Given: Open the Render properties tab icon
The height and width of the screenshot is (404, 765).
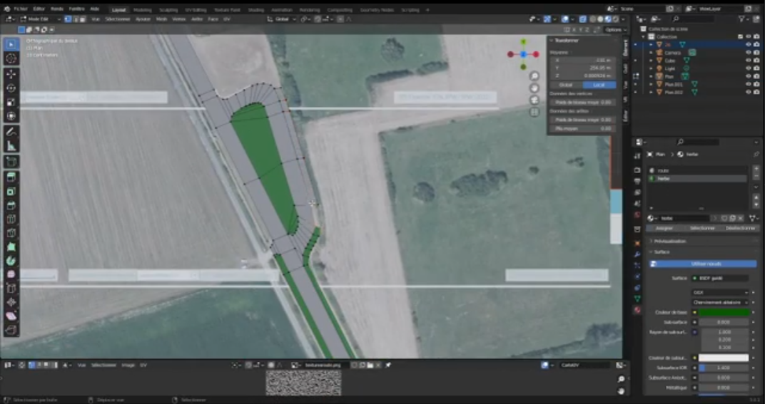Looking at the screenshot, I should [x=637, y=170].
